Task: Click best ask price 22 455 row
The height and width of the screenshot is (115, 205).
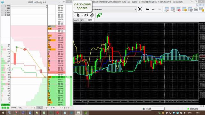Action: 57,73
